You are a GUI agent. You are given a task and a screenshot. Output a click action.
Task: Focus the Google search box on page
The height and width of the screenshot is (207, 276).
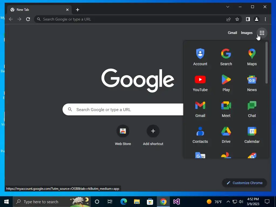123,109
